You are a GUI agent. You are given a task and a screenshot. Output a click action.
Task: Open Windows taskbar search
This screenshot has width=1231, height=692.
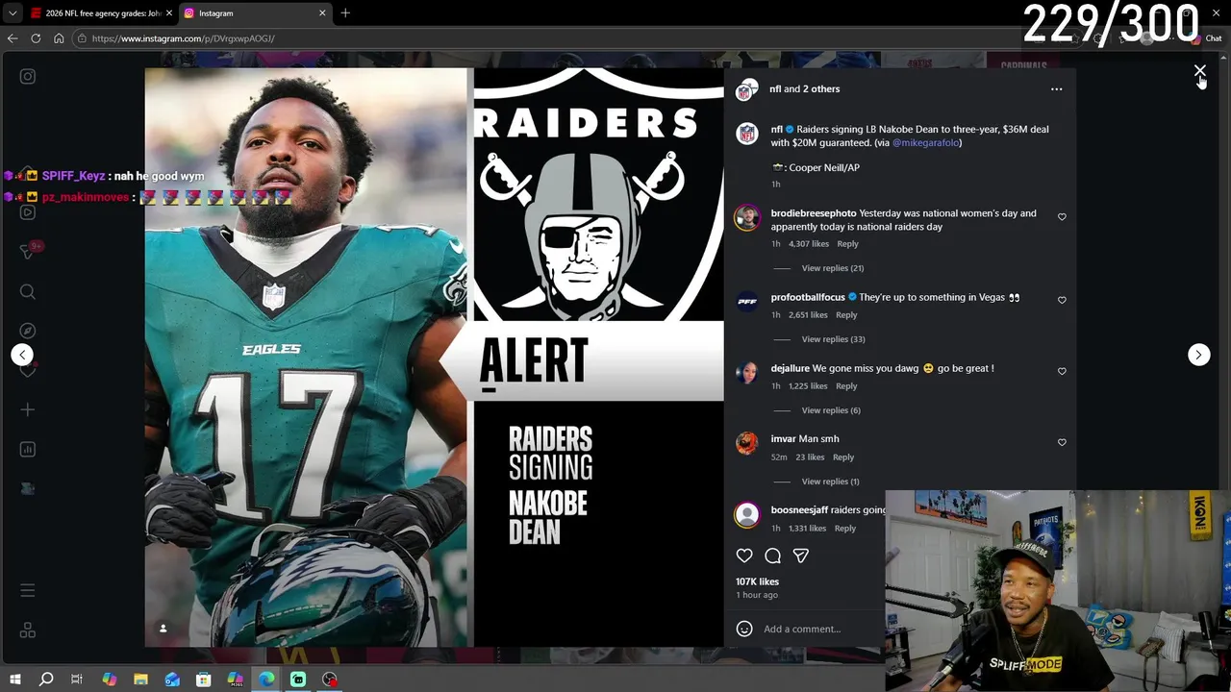[x=46, y=680]
